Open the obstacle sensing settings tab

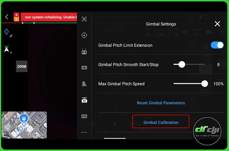84,35
